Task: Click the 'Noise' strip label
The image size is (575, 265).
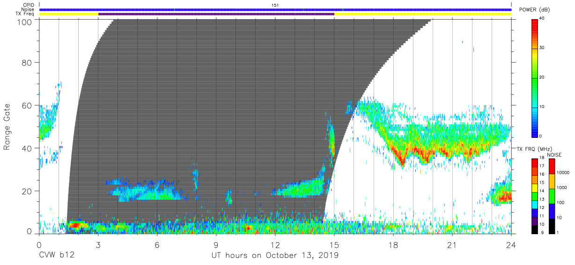Action: click(x=29, y=9)
